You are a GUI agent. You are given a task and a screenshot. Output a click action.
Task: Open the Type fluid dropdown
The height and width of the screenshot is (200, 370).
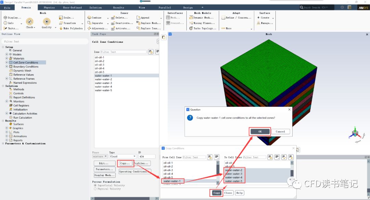tap(123, 157)
